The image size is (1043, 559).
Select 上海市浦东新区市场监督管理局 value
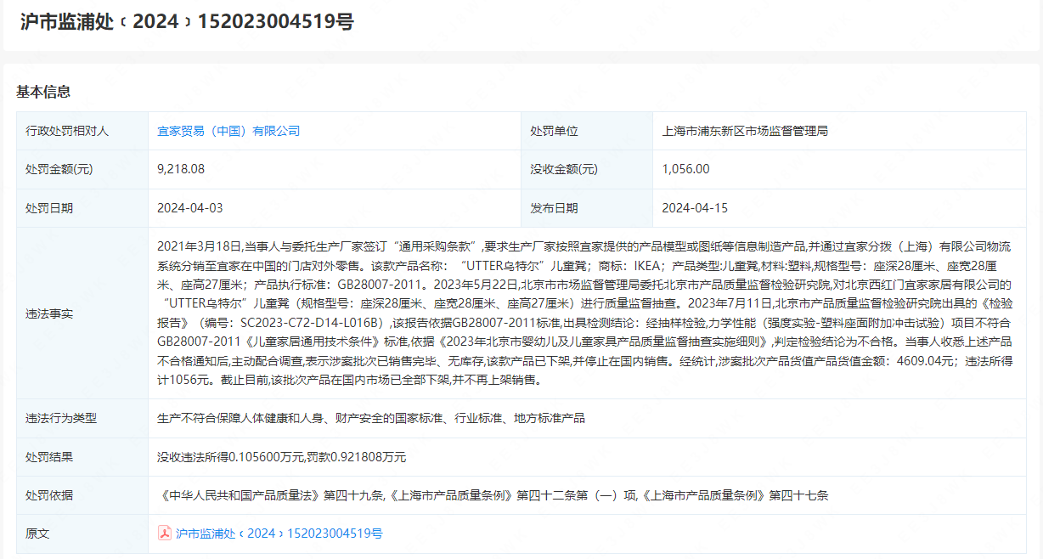pos(745,131)
